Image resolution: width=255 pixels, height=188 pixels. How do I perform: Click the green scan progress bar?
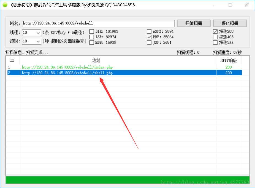coord(127,180)
